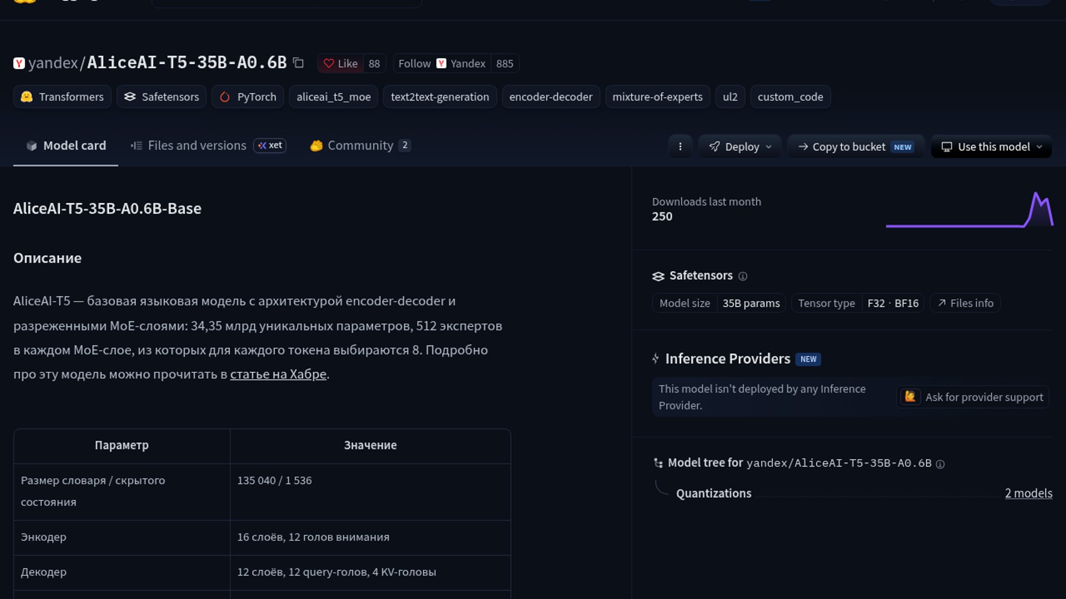Click the Значение column header
The image size is (1066, 599).
tap(370, 445)
